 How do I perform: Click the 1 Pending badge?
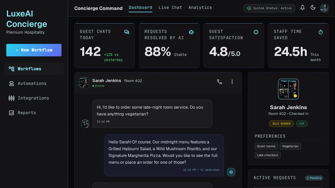314,178
